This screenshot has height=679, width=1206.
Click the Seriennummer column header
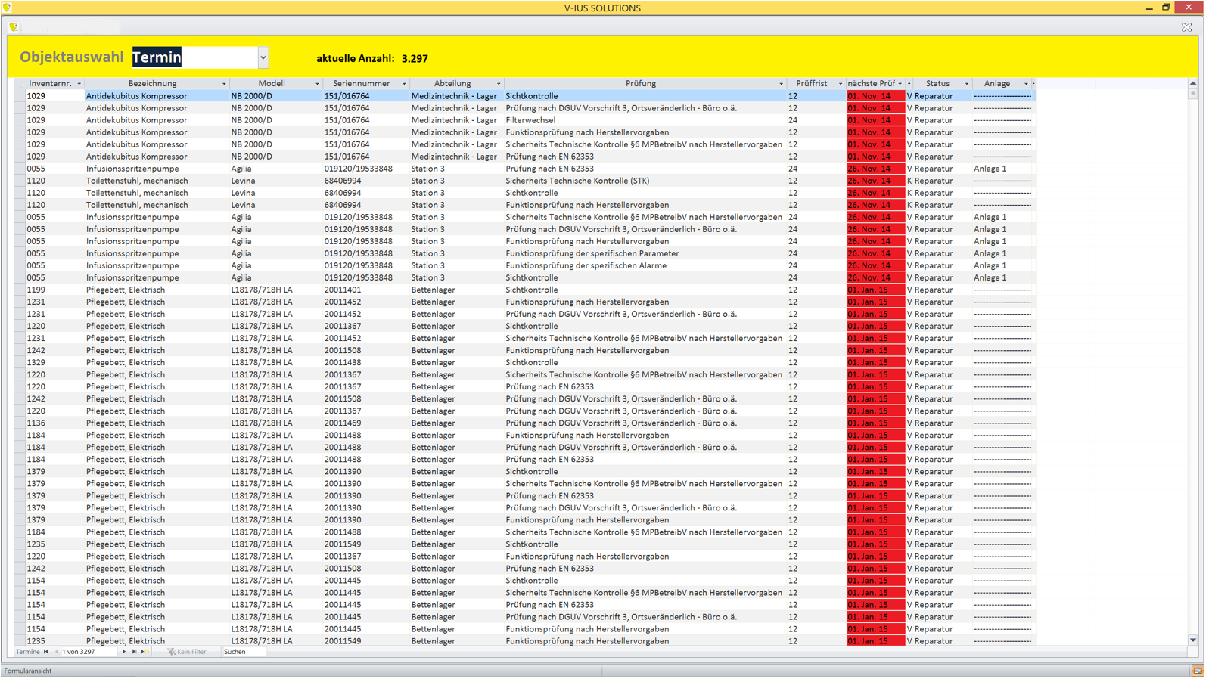tap(361, 84)
